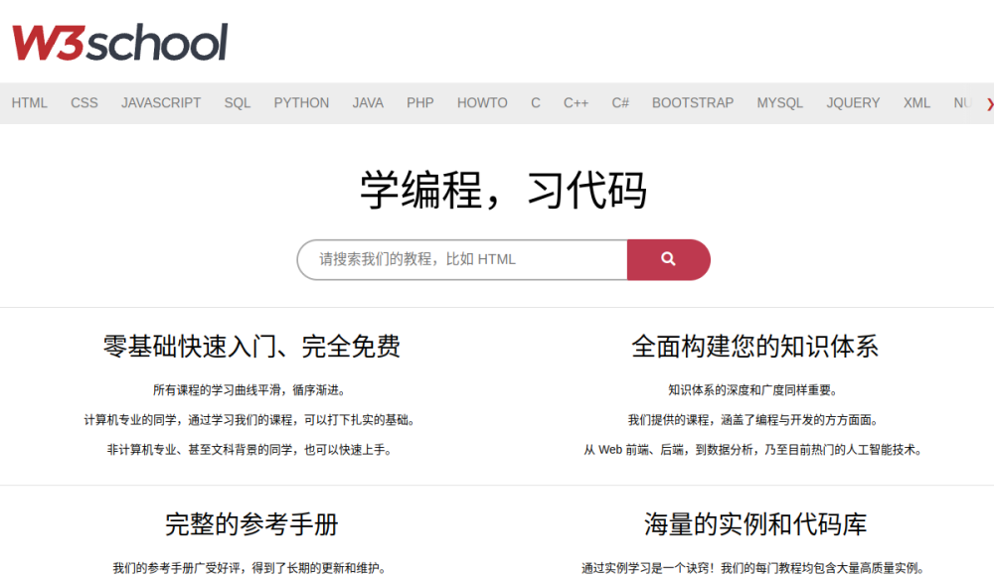Click the heading 完整的参考手册

click(251, 524)
